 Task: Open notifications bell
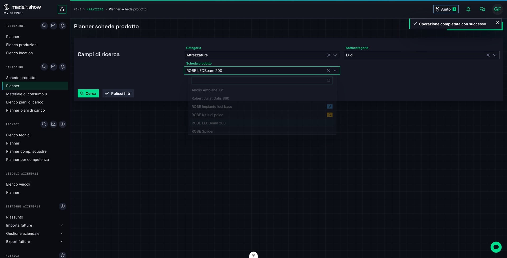point(468,9)
